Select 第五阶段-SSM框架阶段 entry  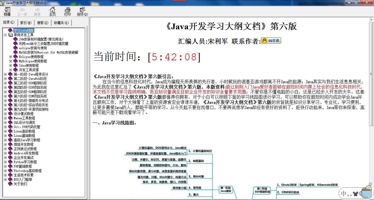30,92
